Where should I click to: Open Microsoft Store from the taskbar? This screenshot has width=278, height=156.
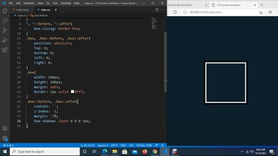125,152
